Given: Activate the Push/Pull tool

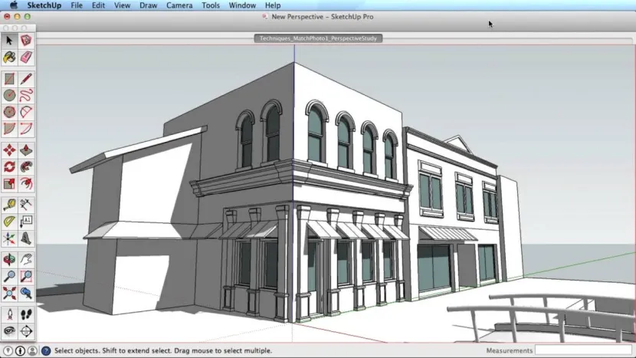Looking at the screenshot, I should pyautogui.click(x=26, y=149).
